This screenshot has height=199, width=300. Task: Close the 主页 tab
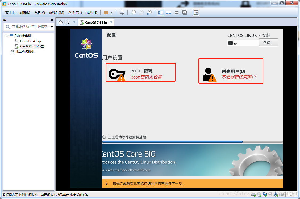pyautogui.click(x=74, y=22)
